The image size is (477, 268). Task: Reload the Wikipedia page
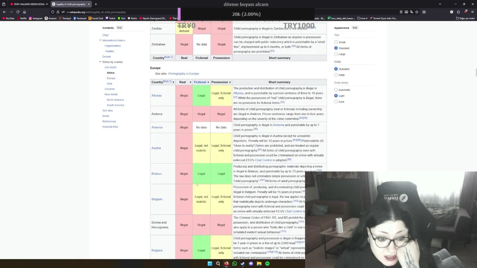pos(18,12)
